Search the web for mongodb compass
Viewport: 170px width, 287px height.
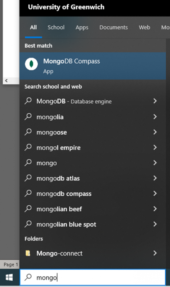(64, 194)
